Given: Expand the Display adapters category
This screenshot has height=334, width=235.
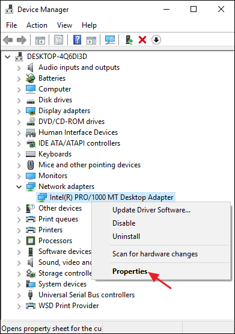Looking at the screenshot, I should click(x=19, y=111).
